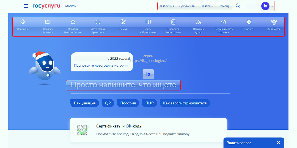Open the Посмотрите новогодние истории link
This screenshot has width=297, height=148.
[x=101, y=66]
